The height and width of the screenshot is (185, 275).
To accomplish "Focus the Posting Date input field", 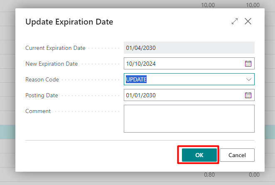I will click(x=183, y=95).
